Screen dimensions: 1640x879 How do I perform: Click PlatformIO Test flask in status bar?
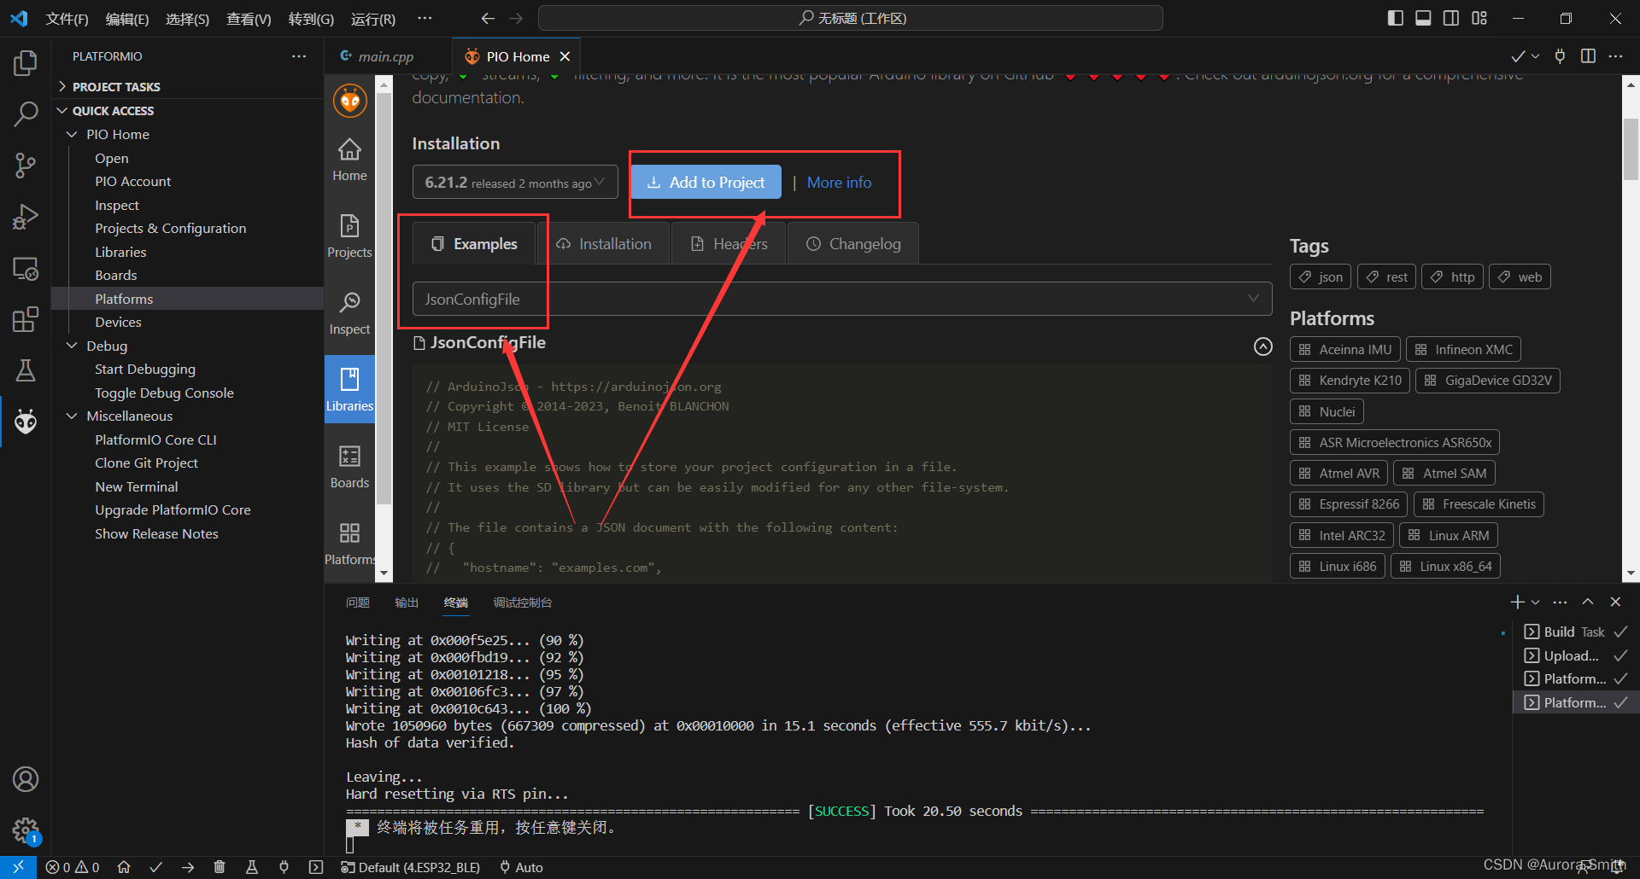[x=252, y=867]
